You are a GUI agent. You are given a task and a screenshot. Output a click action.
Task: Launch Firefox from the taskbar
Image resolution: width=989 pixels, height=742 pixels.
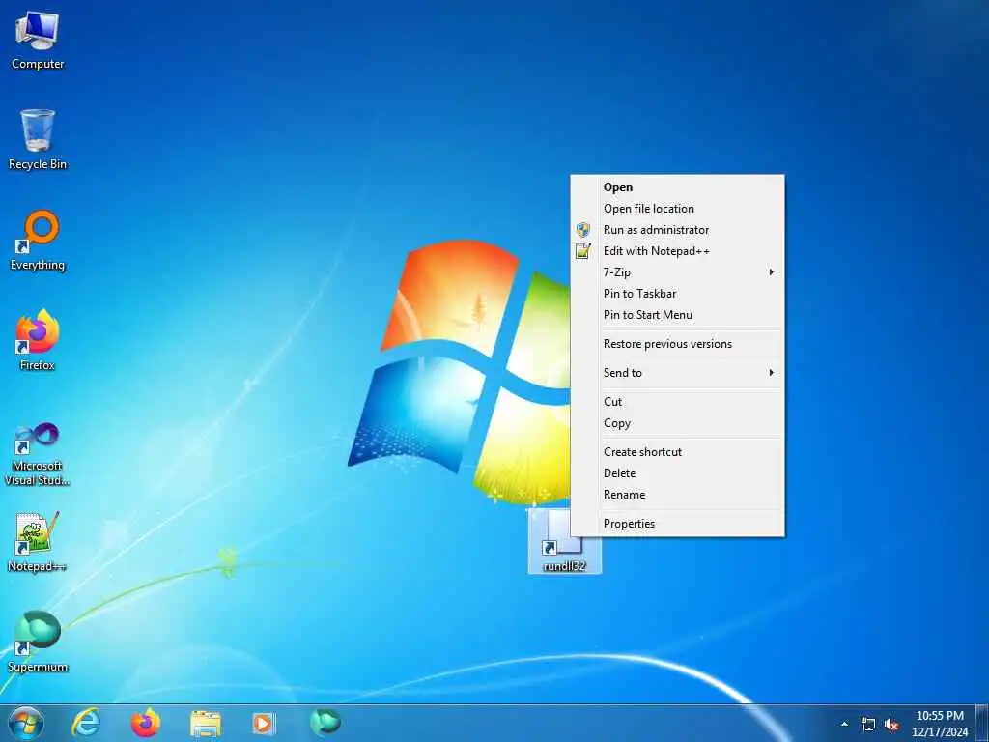pos(145,723)
